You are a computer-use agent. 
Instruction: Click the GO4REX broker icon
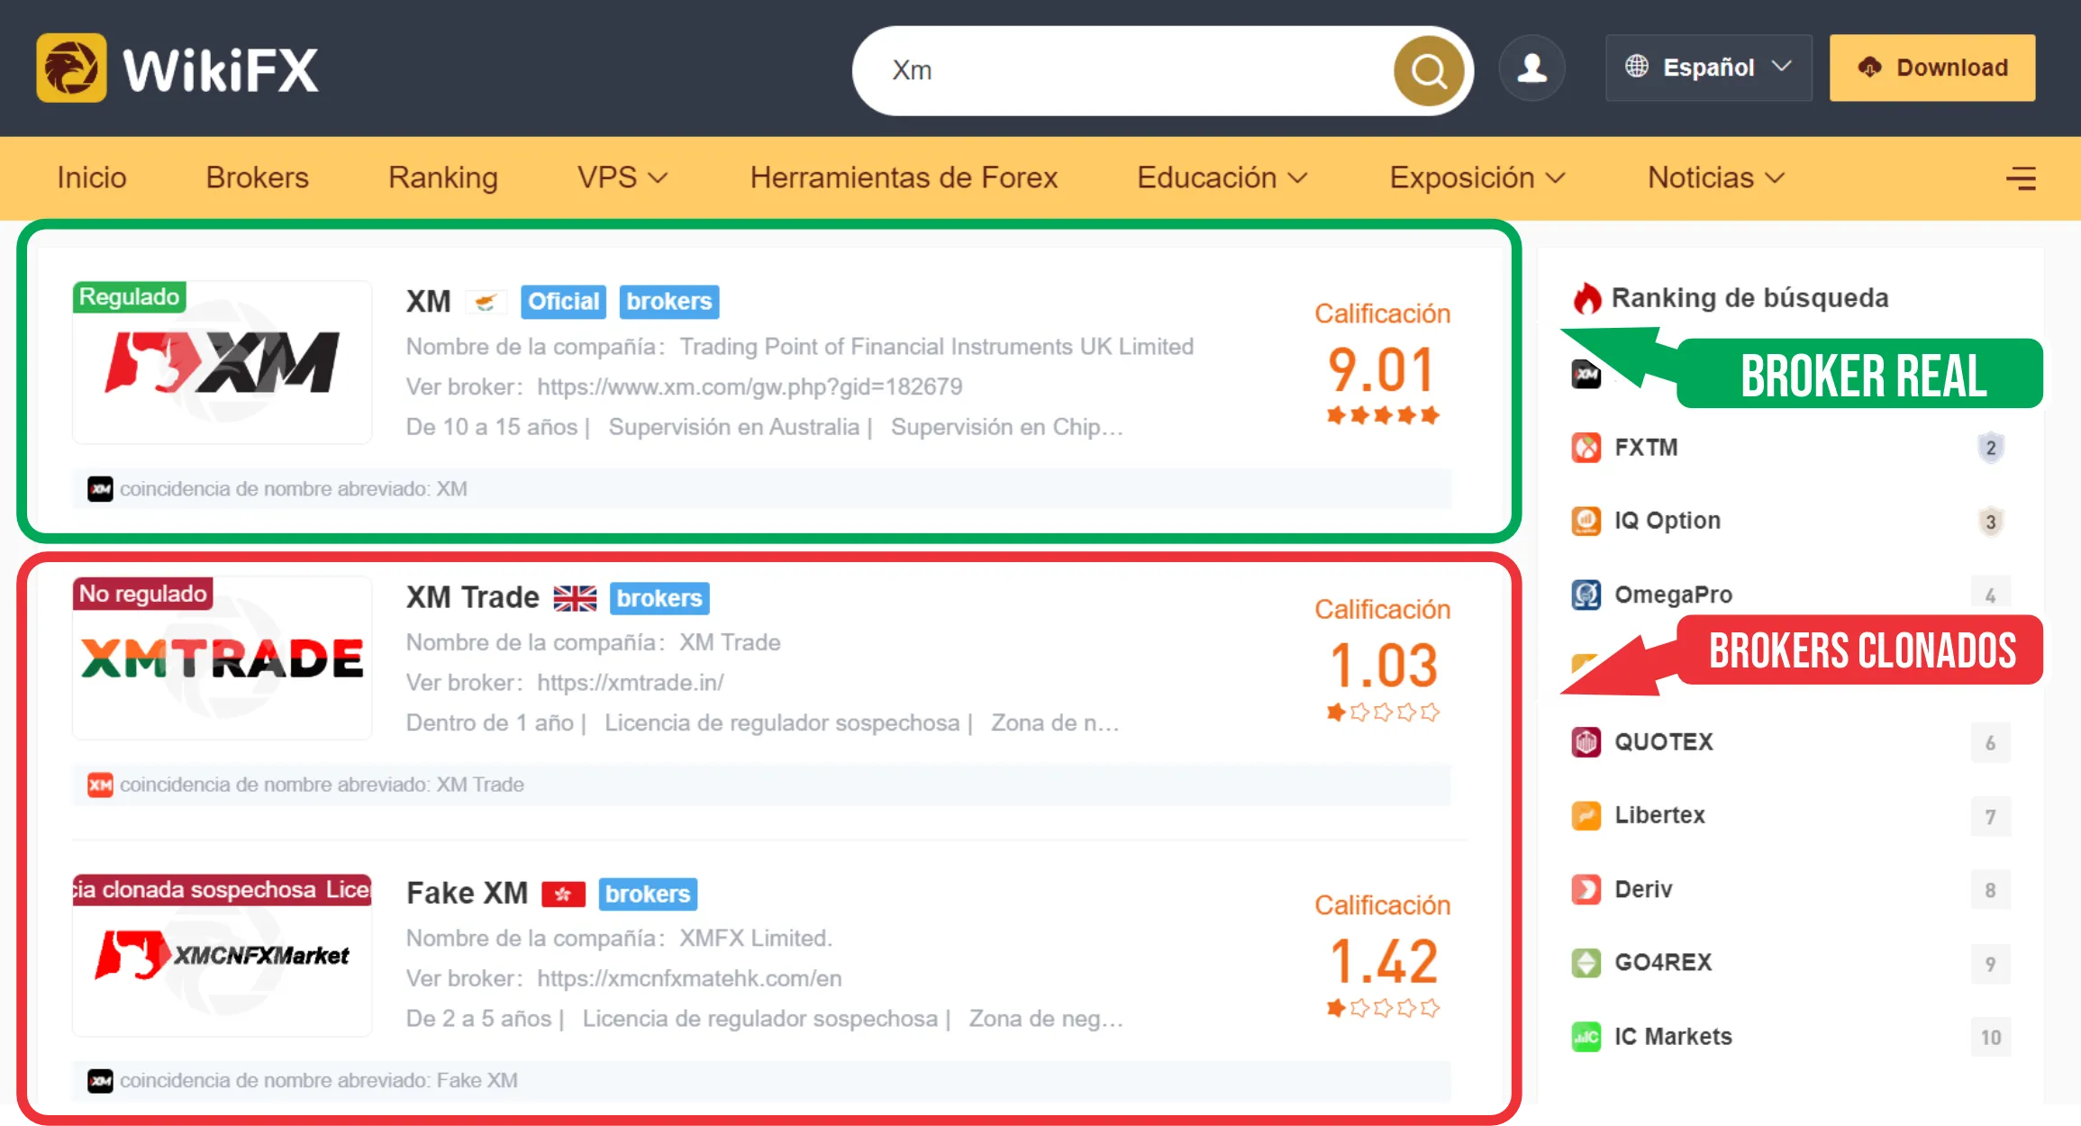1586,963
